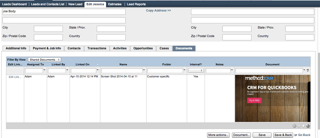Click the Document filter text box
This screenshot has width=320, height=138.
[x=269, y=71]
